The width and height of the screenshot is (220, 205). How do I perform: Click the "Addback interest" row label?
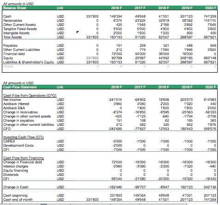(16, 104)
